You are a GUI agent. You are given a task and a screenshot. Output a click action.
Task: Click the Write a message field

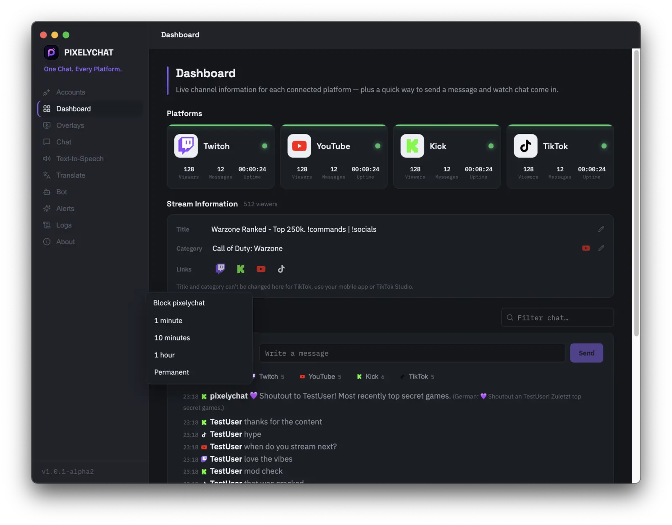click(x=412, y=353)
